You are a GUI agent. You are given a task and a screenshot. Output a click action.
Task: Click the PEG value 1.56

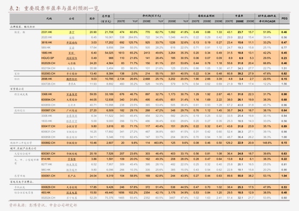point(284,84)
